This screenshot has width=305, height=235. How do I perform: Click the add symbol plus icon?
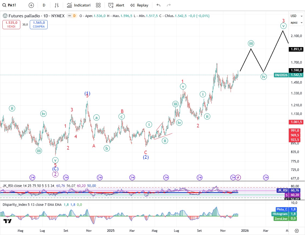coord(31,5)
